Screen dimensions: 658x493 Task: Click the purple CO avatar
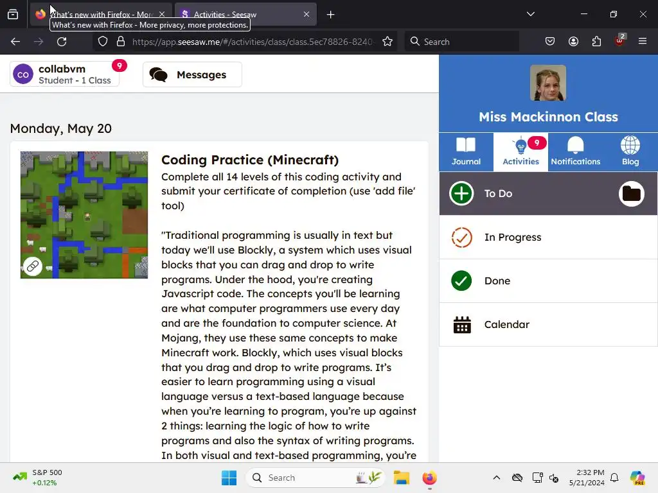point(23,74)
